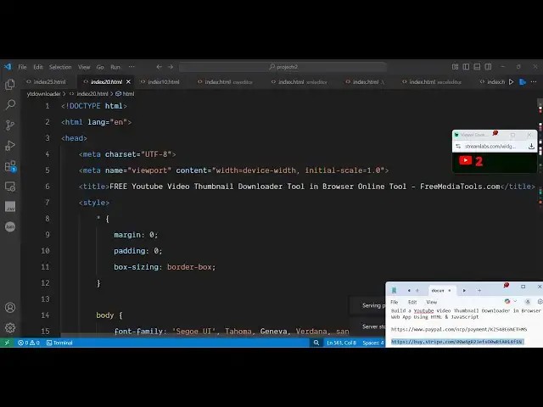
Task: Click Ln 561, Col 8 in status bar
Action: tap(341, 343)
